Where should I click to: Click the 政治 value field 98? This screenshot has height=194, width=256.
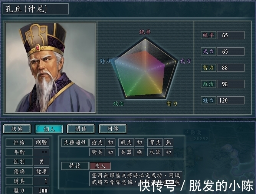pyautogui.click(x=231, y=84)
